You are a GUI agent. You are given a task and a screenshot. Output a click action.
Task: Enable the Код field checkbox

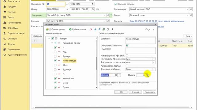click(55, 52)
